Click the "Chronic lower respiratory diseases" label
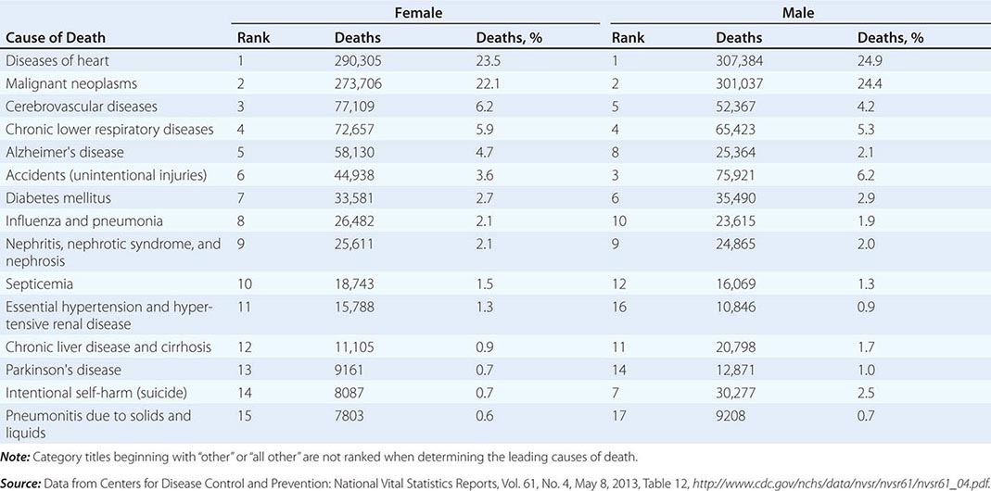Screen dimensions: 991x491 click(x=110, y=130)
